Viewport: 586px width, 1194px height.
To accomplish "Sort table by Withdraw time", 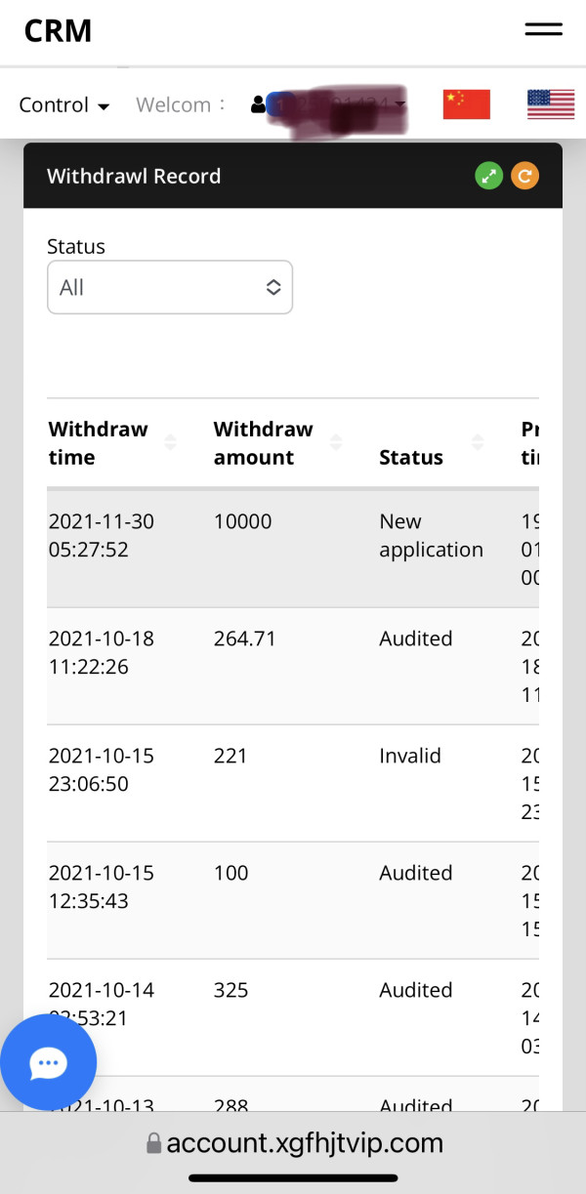I will pos(170,443).
